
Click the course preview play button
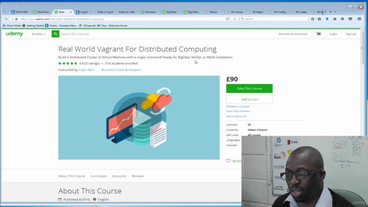(x=141, y=118)
